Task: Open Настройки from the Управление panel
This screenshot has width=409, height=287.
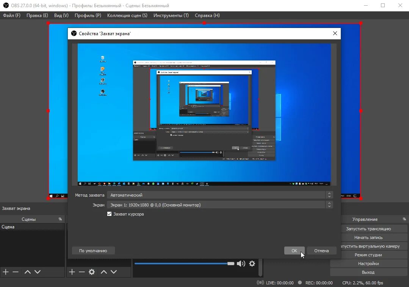Action: click(x=368, y=264)
